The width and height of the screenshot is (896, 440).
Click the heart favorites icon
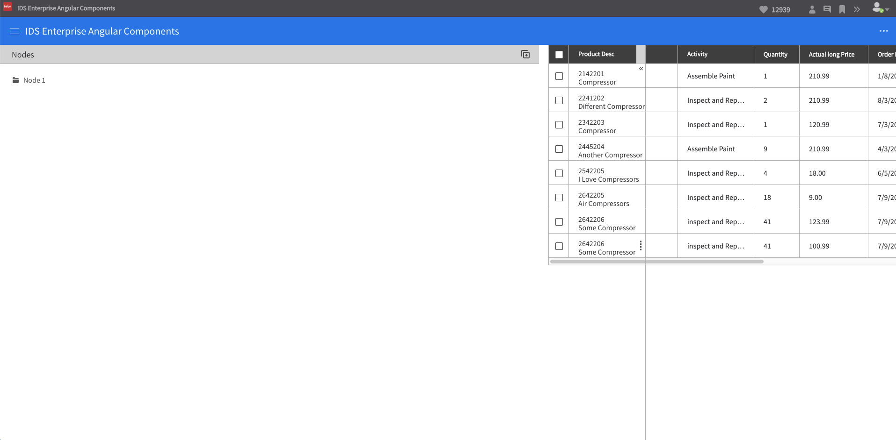[763, 10]
